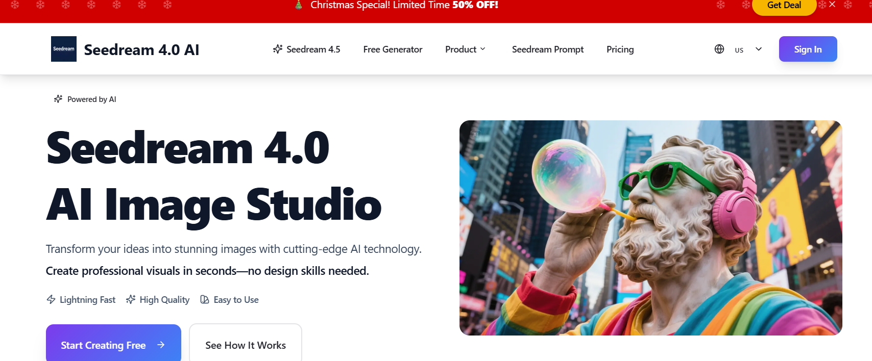This screenshot has width=872, height=361.
Task: Click the Christmas tree icon in banner
Action: (299, 5)
